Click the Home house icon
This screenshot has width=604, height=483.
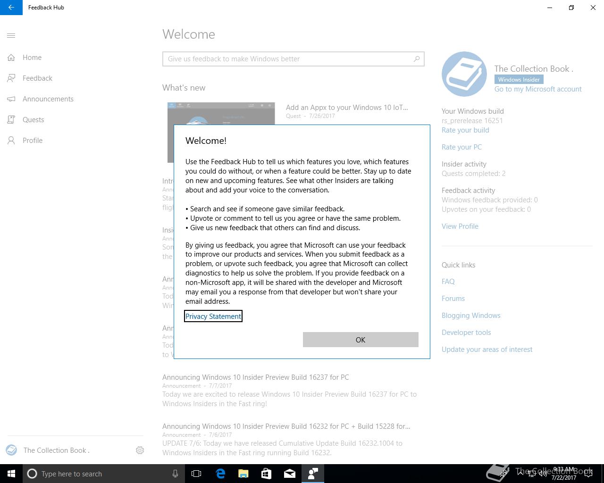pyautogui.click(x=11, y=58)
